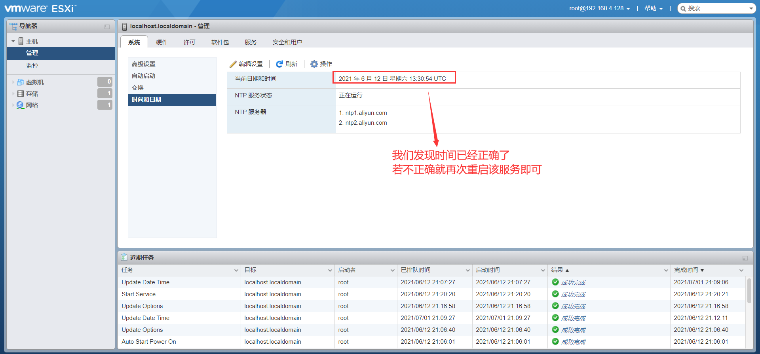Click the VMware ESXi logo
The height and width of the screenshot is (354, 760).
pos(41,8)
